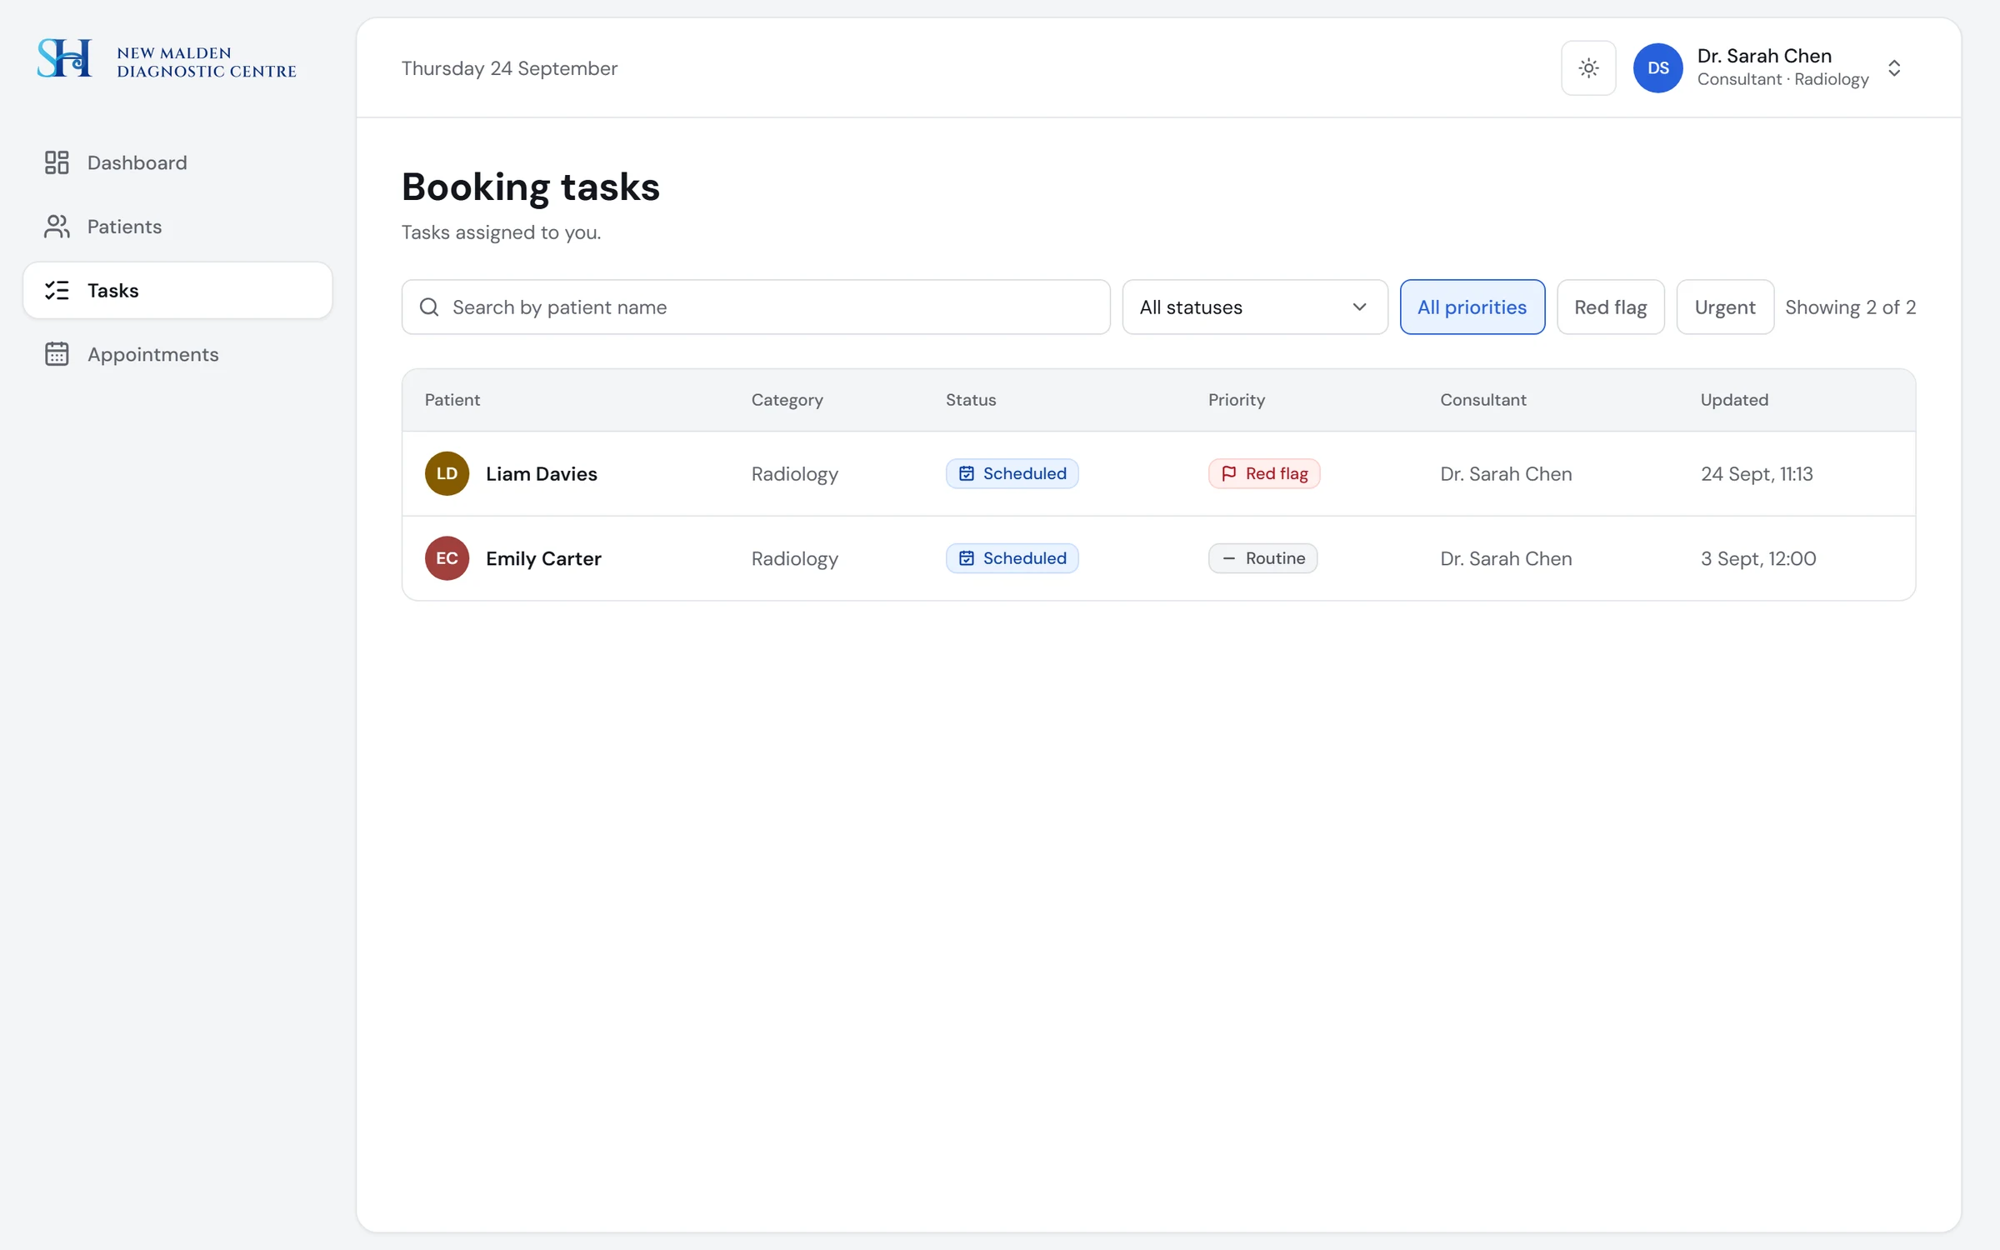Click Routine badge in Emily Carter row

(1262, 558)
